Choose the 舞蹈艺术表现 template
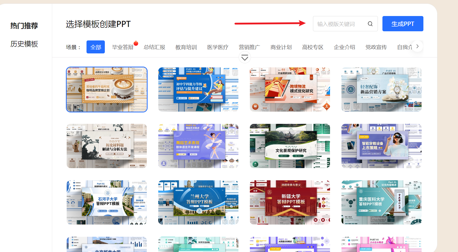The width and height of the screenshot is (458, 252). [198, 146]
